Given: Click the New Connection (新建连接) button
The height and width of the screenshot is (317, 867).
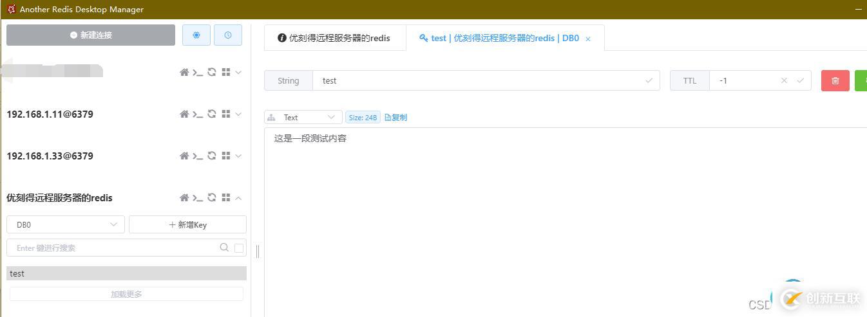Looking at the screenshot, I should coord(91,35).
